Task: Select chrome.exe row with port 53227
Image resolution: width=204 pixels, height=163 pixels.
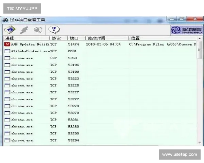Action: pos(100,92)
